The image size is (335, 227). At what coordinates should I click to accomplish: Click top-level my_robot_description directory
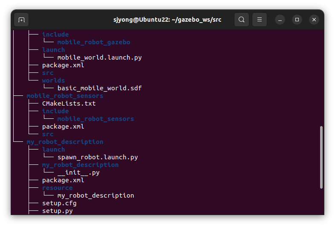coord(65,142)
